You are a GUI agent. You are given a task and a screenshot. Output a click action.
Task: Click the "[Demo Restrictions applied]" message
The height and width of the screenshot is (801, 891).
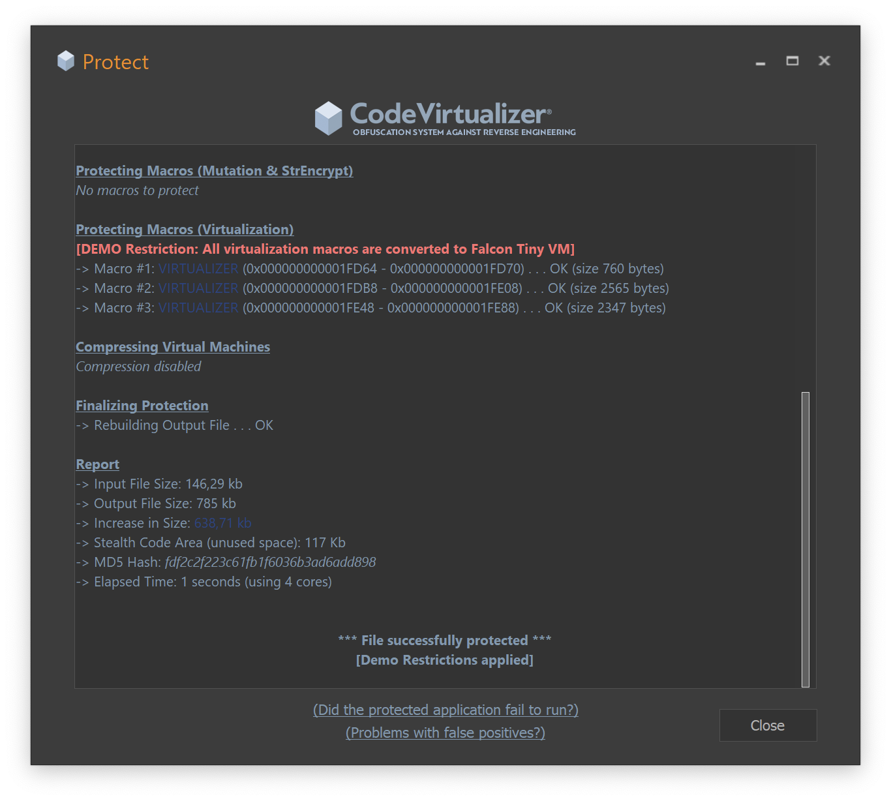[x=445, y=660]
